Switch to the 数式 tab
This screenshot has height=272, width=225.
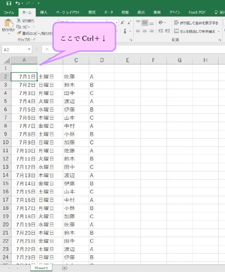tap(92, 13)
